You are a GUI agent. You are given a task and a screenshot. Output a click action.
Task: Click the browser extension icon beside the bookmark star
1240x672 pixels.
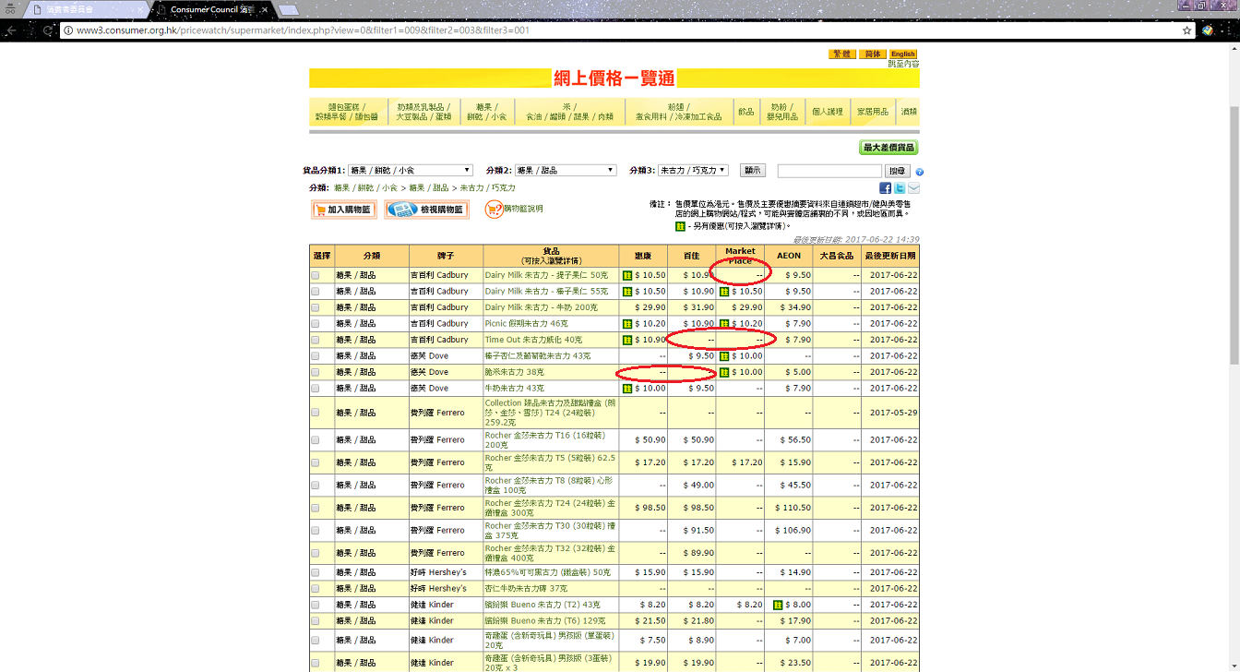point(1207,30)
